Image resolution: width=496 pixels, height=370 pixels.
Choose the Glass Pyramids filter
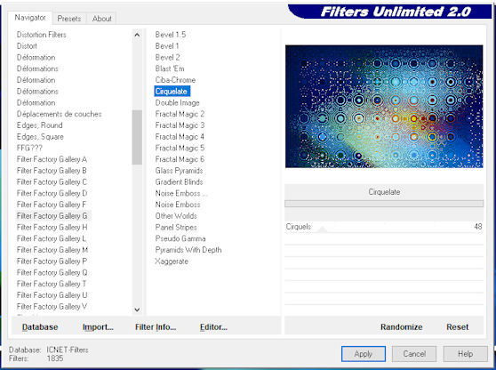[x=179, y=171]
